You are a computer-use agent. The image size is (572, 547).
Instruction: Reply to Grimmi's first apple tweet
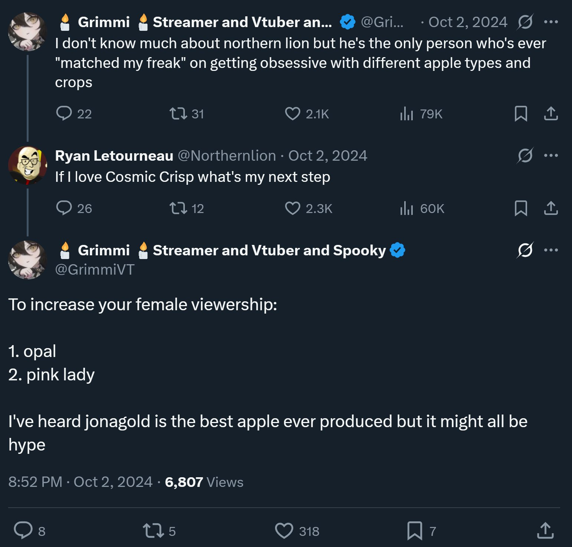[64, 114]
